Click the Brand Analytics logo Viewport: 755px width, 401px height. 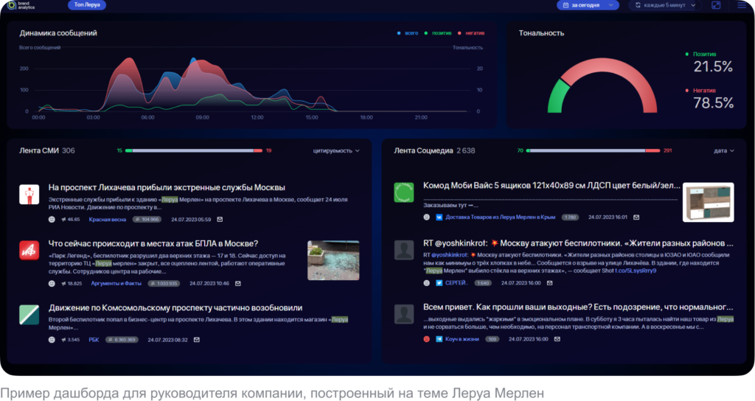[21, 5]
